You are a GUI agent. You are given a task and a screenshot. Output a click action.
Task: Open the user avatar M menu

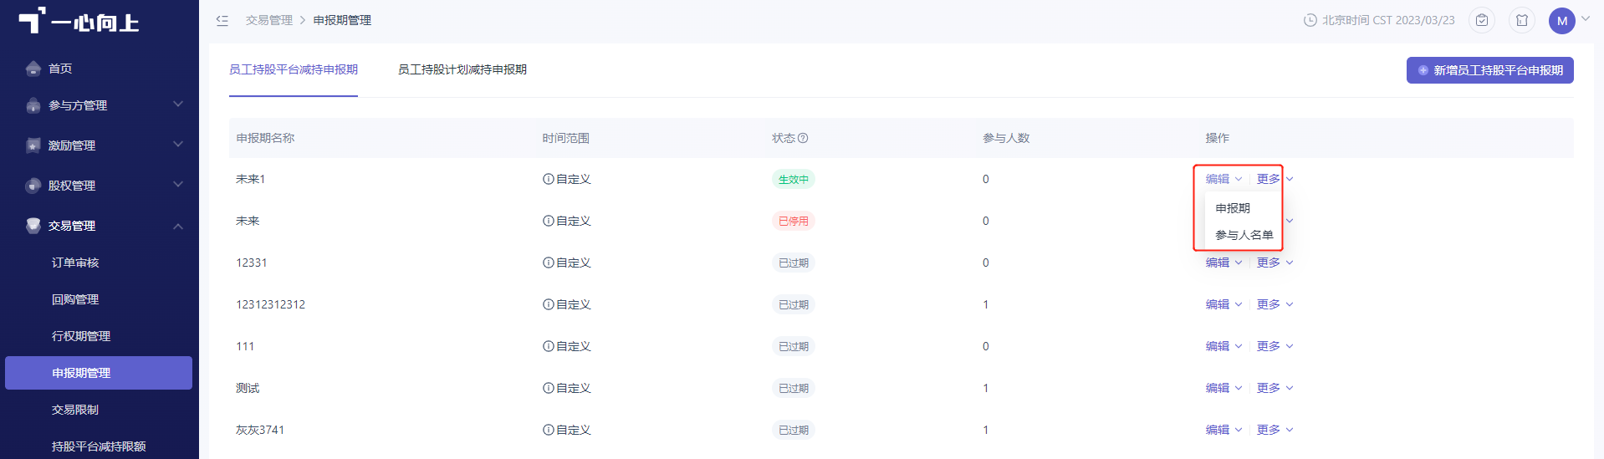pyautogui.click(x=1562, y=21)
